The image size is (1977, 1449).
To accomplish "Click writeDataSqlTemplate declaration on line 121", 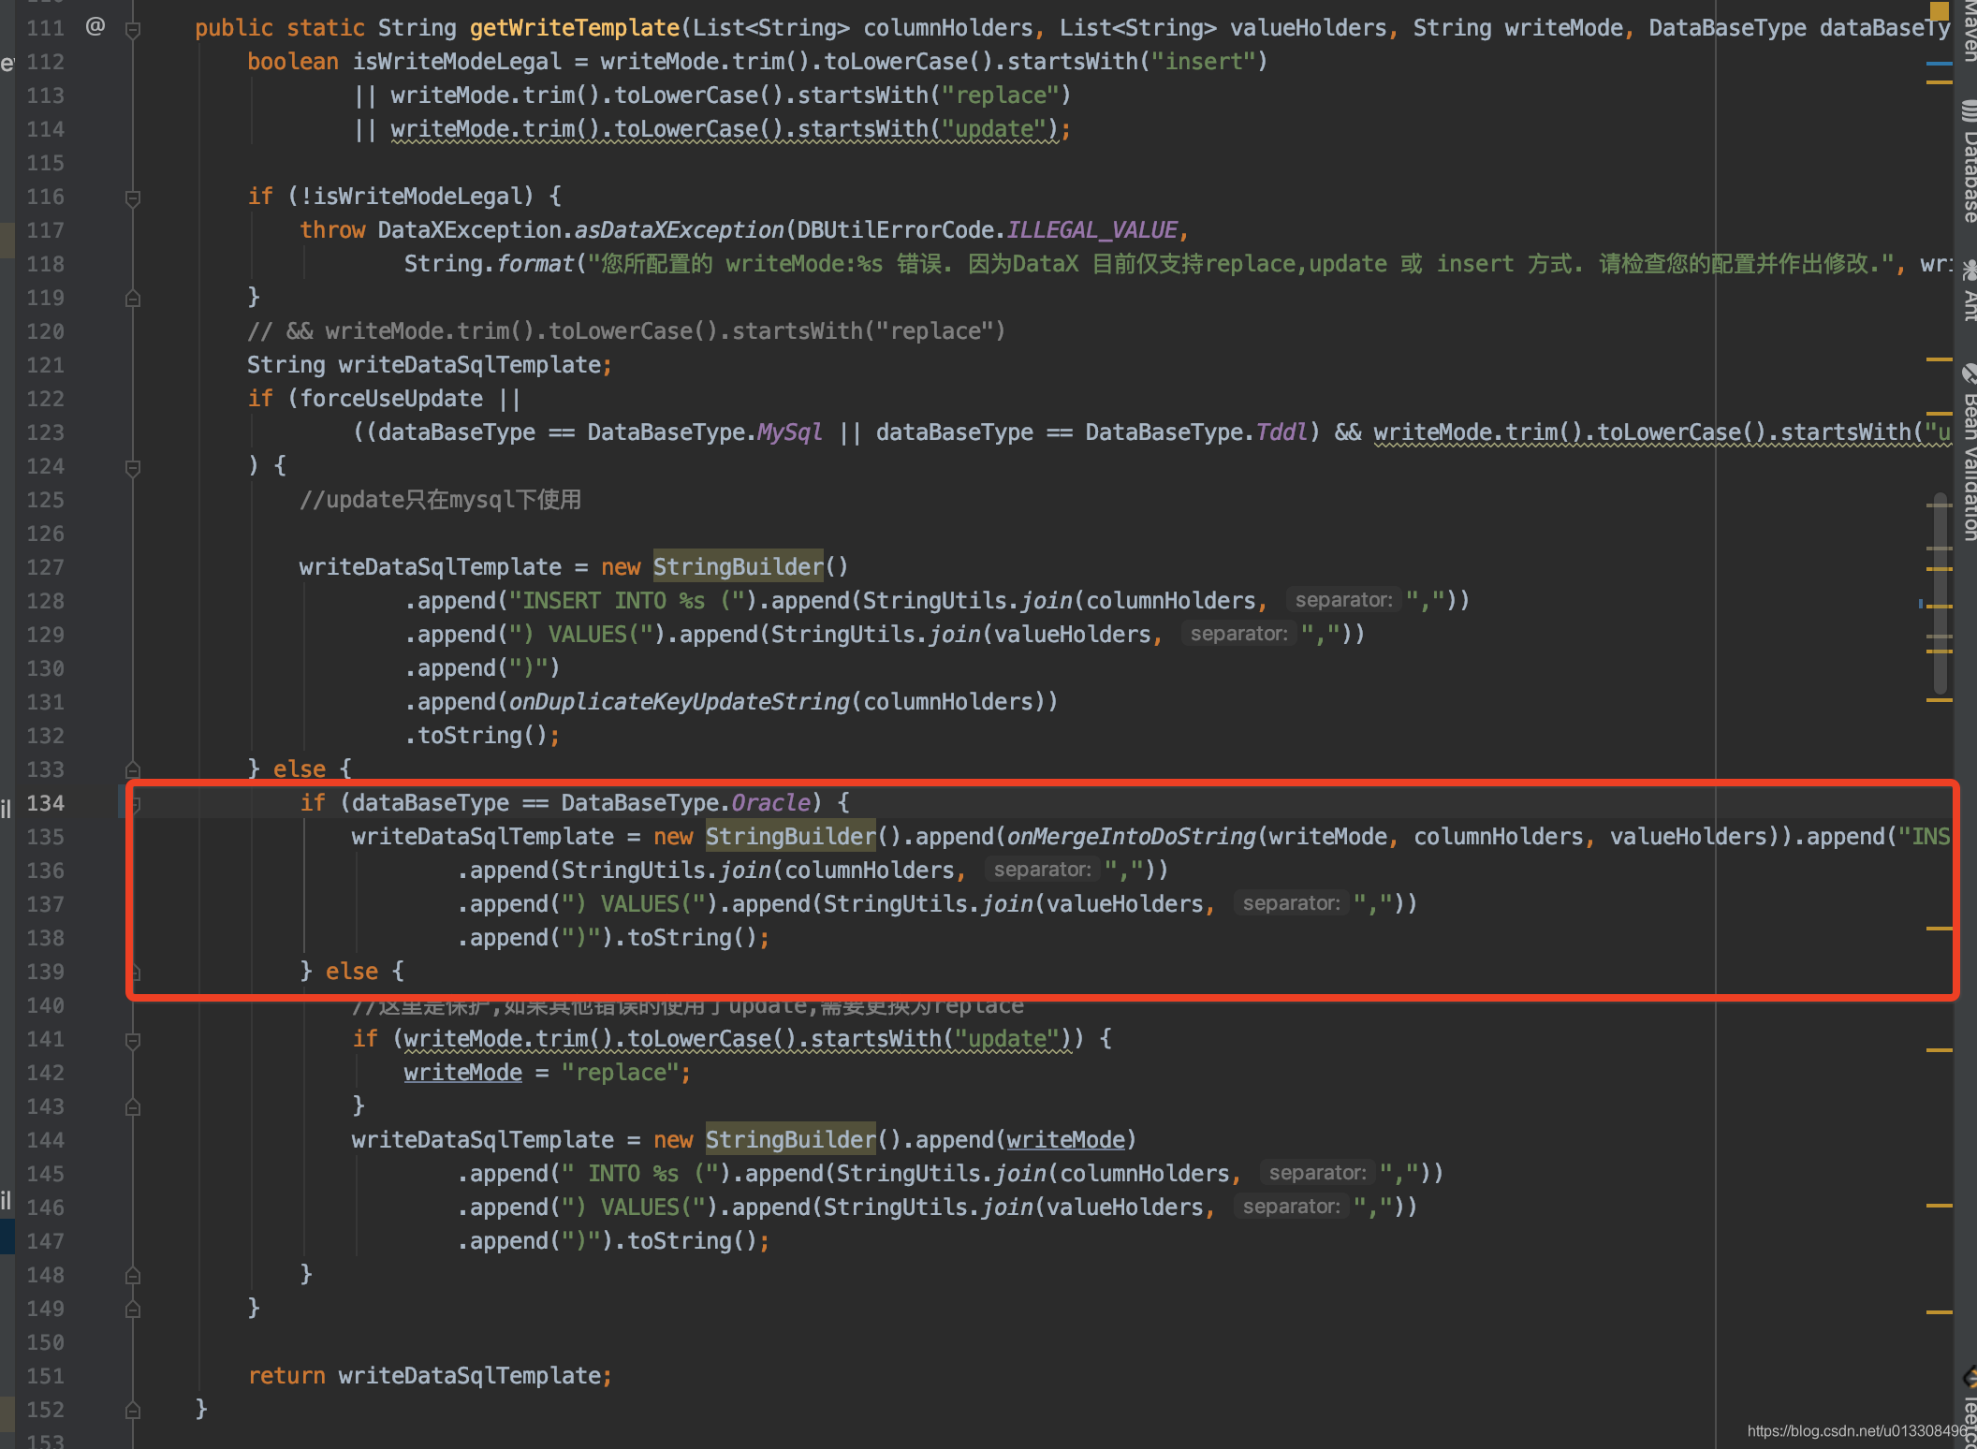I will (x=430, y=365).
